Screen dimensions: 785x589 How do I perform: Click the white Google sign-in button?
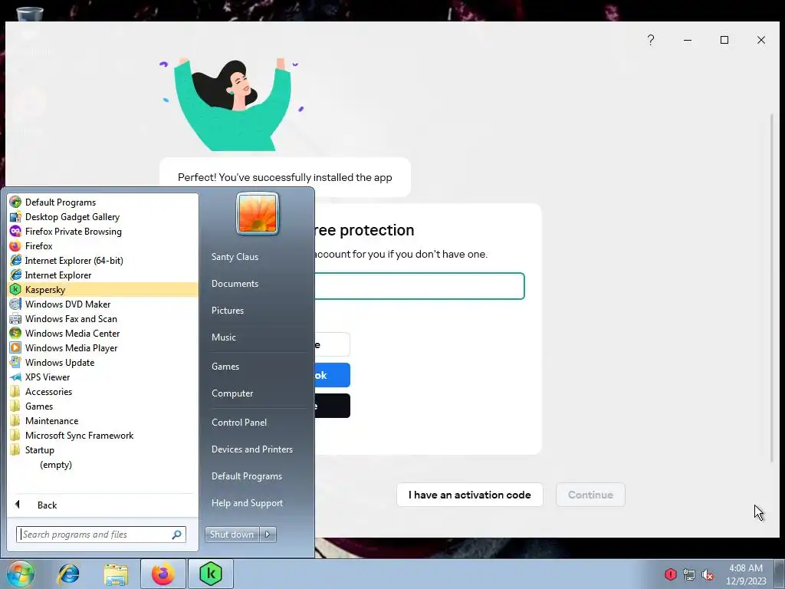click(333, 344)
